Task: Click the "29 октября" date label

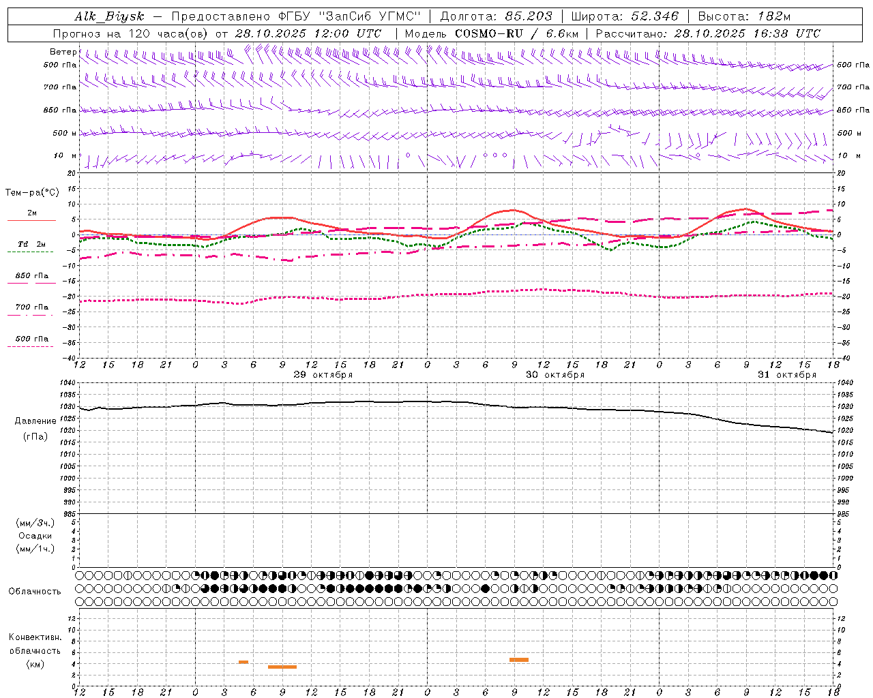Action: click(x=323, y=375)
